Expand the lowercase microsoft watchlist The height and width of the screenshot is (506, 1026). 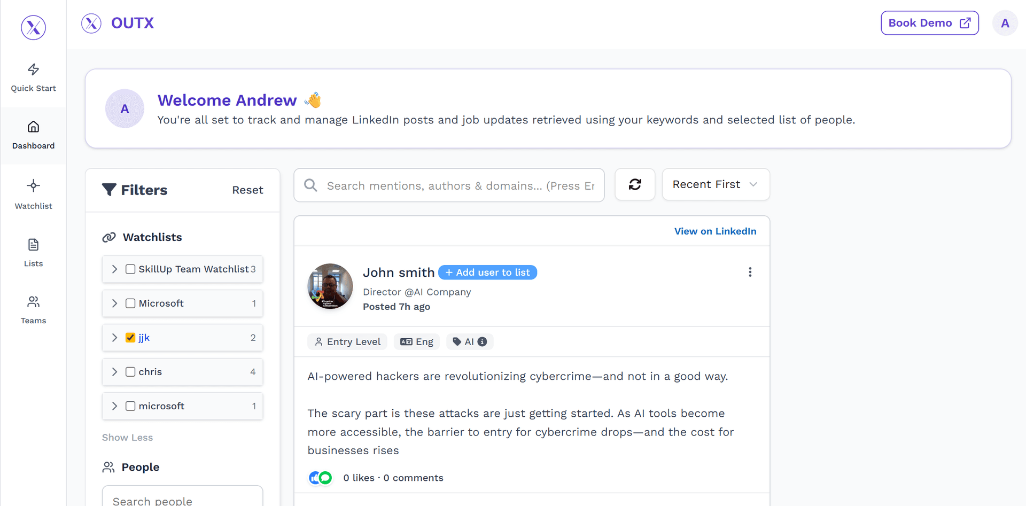click(114, 406)
